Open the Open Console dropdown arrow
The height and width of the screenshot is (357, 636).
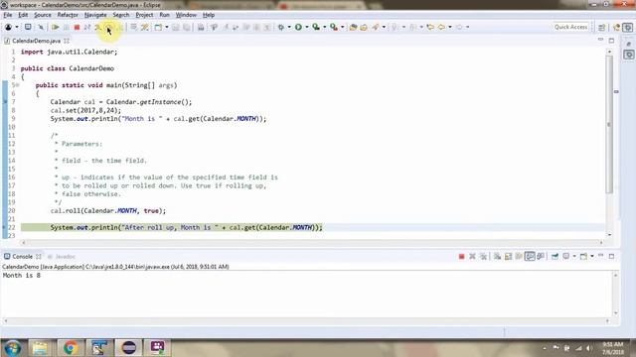pyautogui.click(x=592, y=256)
